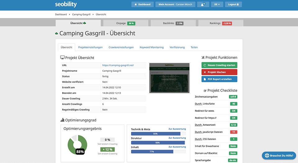Click the utf-8 Zeichensatzangaben badge
The image size is (298, 163).
233,97
